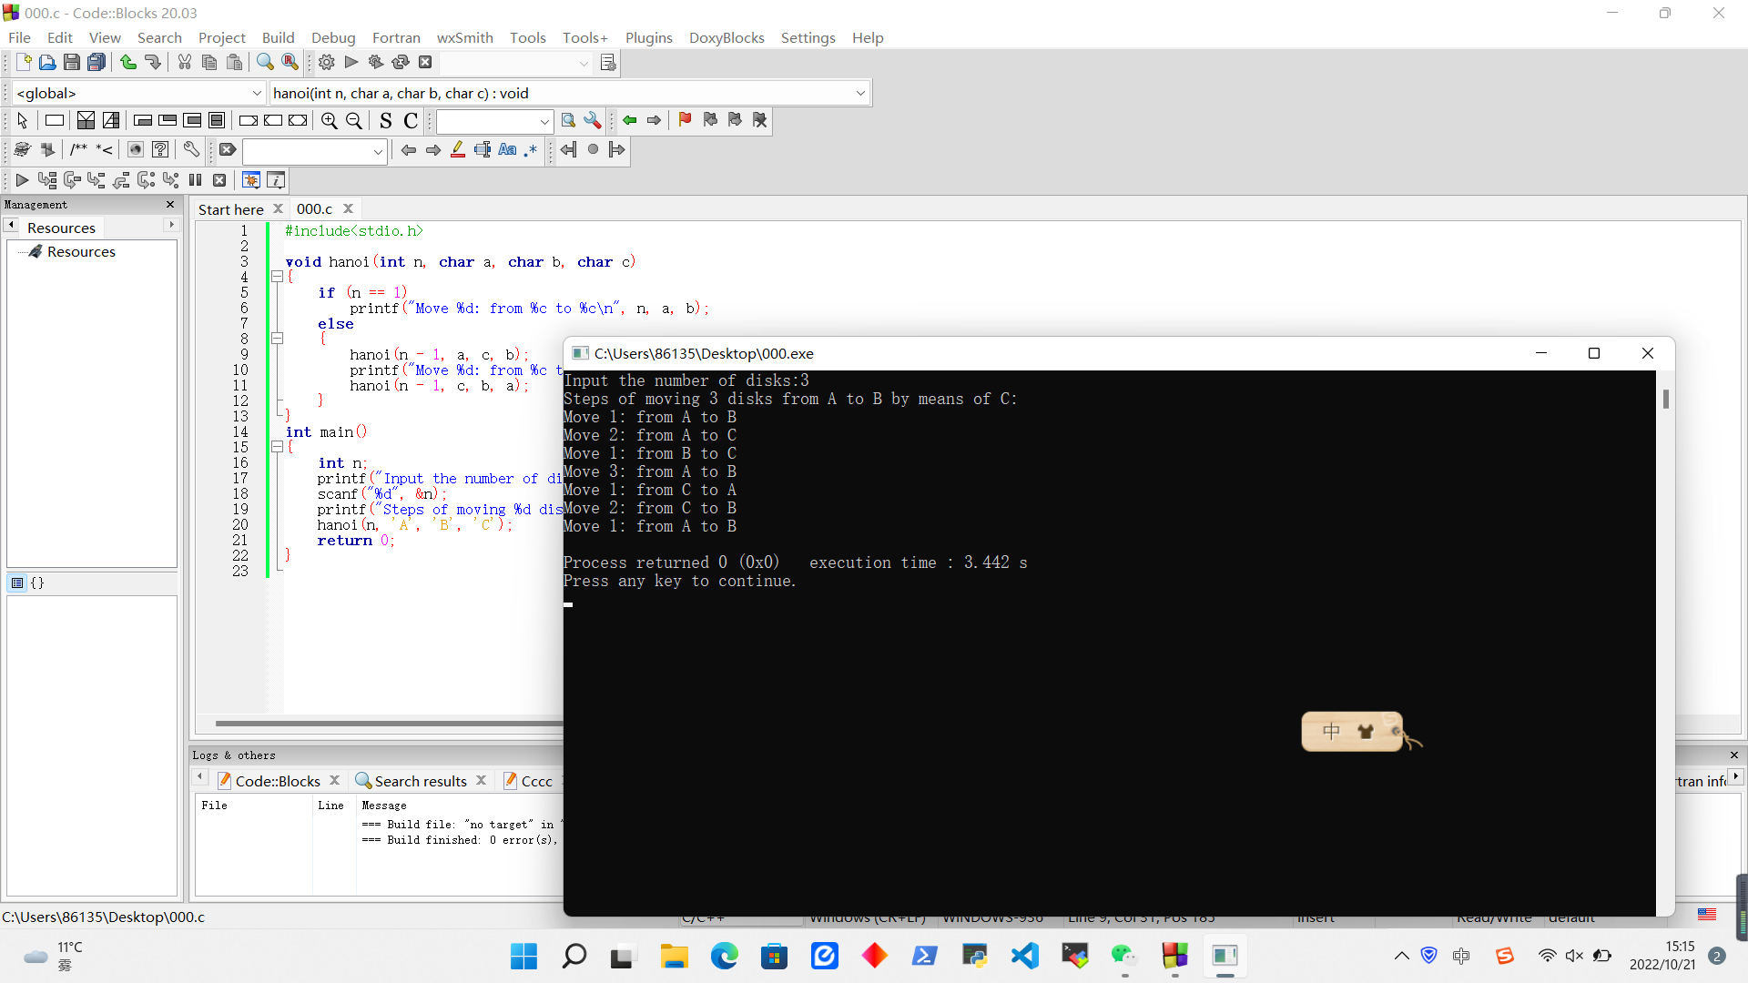Click Resources item in Management tree
Image resolution: width=1748 pixels, height=983 pixels.
(81, 251)
